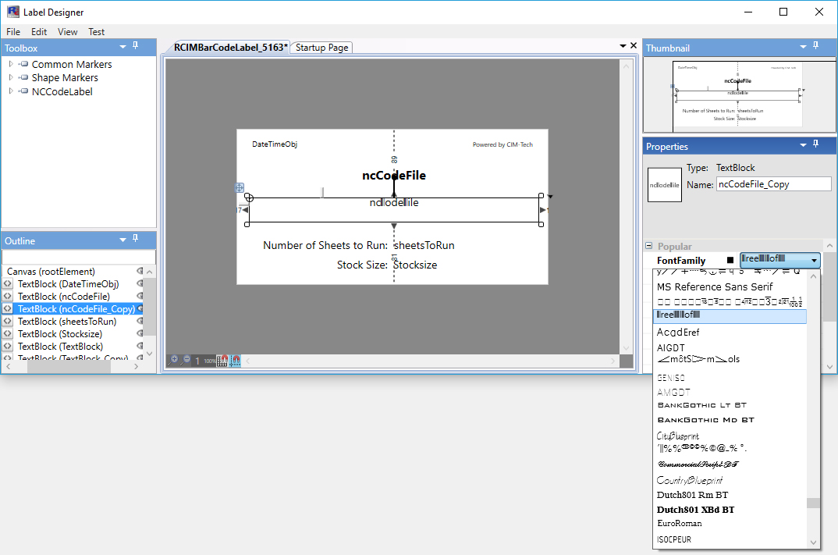Viewport: 838px width, 555px height.
Task: Click tag icon of TextBlock sheetsToRun row
Action: (8, 321)
